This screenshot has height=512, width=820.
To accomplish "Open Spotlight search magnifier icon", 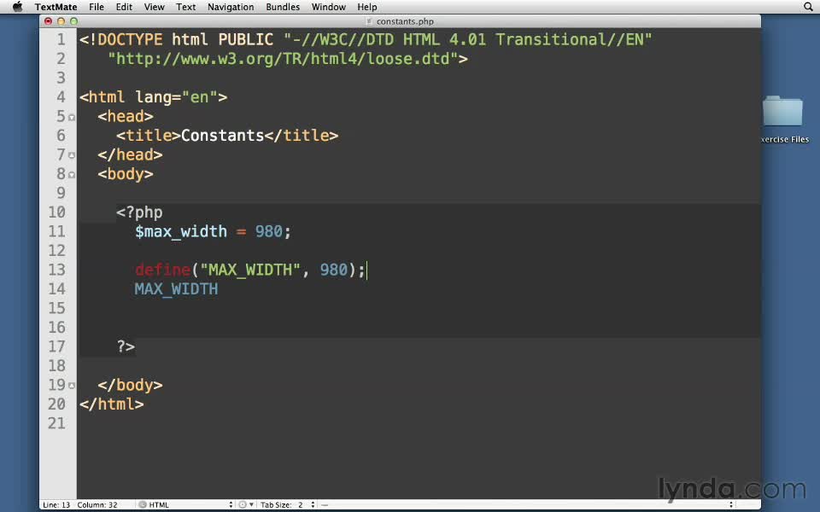I will [808, 7].
